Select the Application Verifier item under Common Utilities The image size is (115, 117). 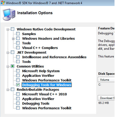click(x=38, y=76)
